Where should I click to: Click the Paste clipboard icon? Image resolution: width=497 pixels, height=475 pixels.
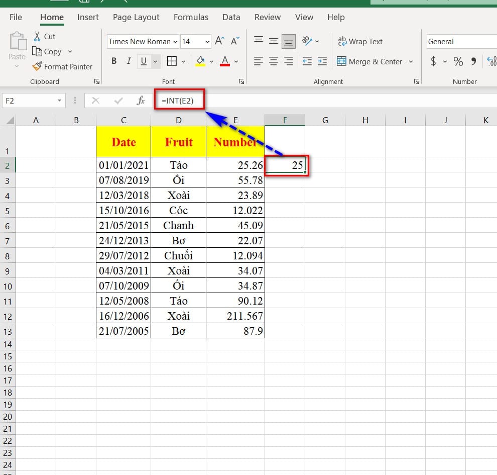tap(18, 41)
